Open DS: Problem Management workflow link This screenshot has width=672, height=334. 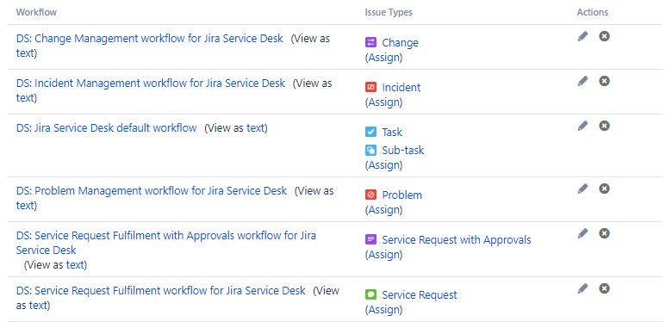pyautogui.click(x=152, y=190)
